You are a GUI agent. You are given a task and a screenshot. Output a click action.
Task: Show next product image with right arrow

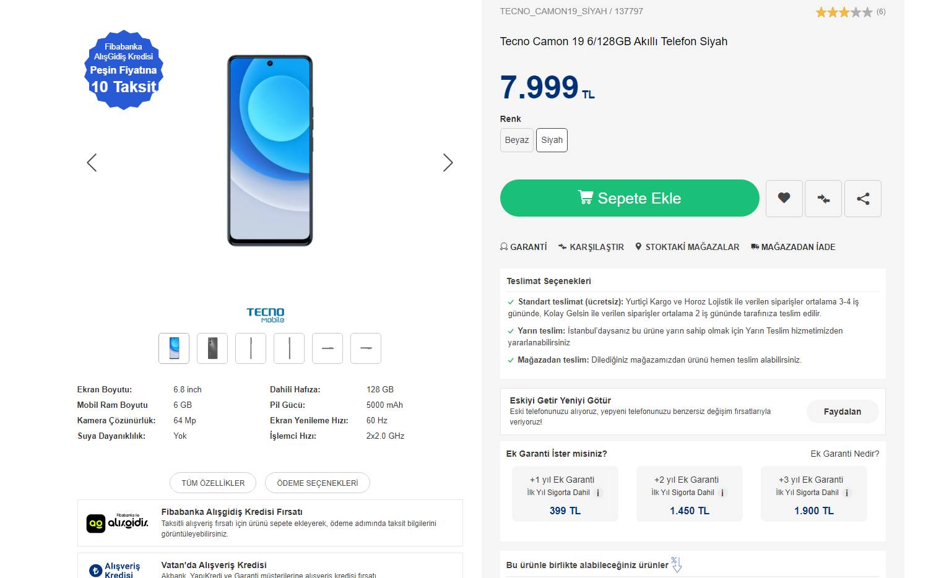coord(448,163)
